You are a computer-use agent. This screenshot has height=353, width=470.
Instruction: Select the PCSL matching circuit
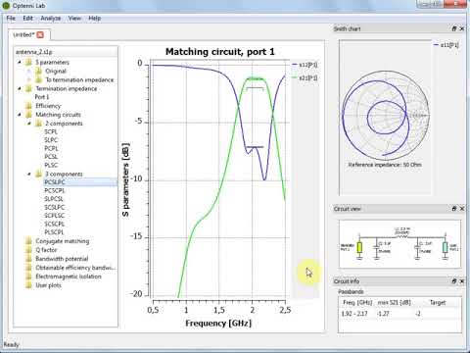coord(51,157)
